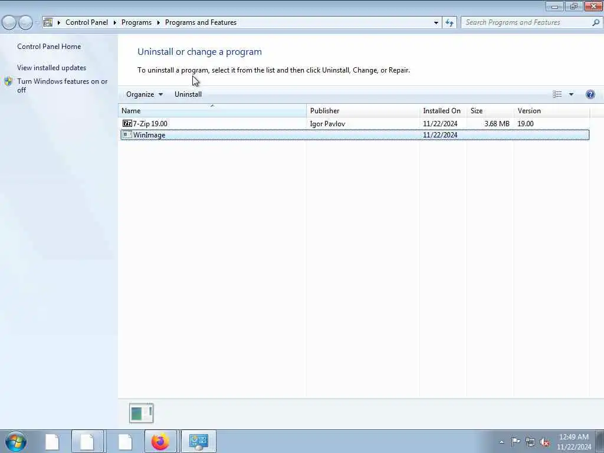604x453 pixels.
Task: Open View installed updates link
Action: [52, 68]
